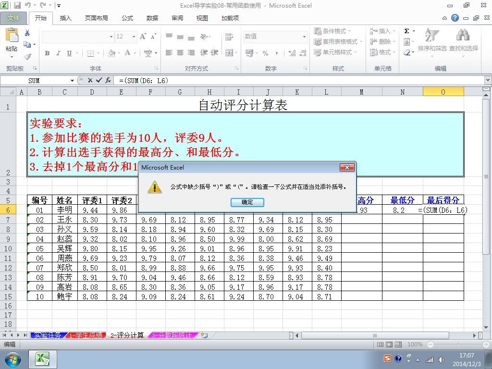492x369 pixels.
Task: Click the zoom slider in status bar
Action: [458, 344]
